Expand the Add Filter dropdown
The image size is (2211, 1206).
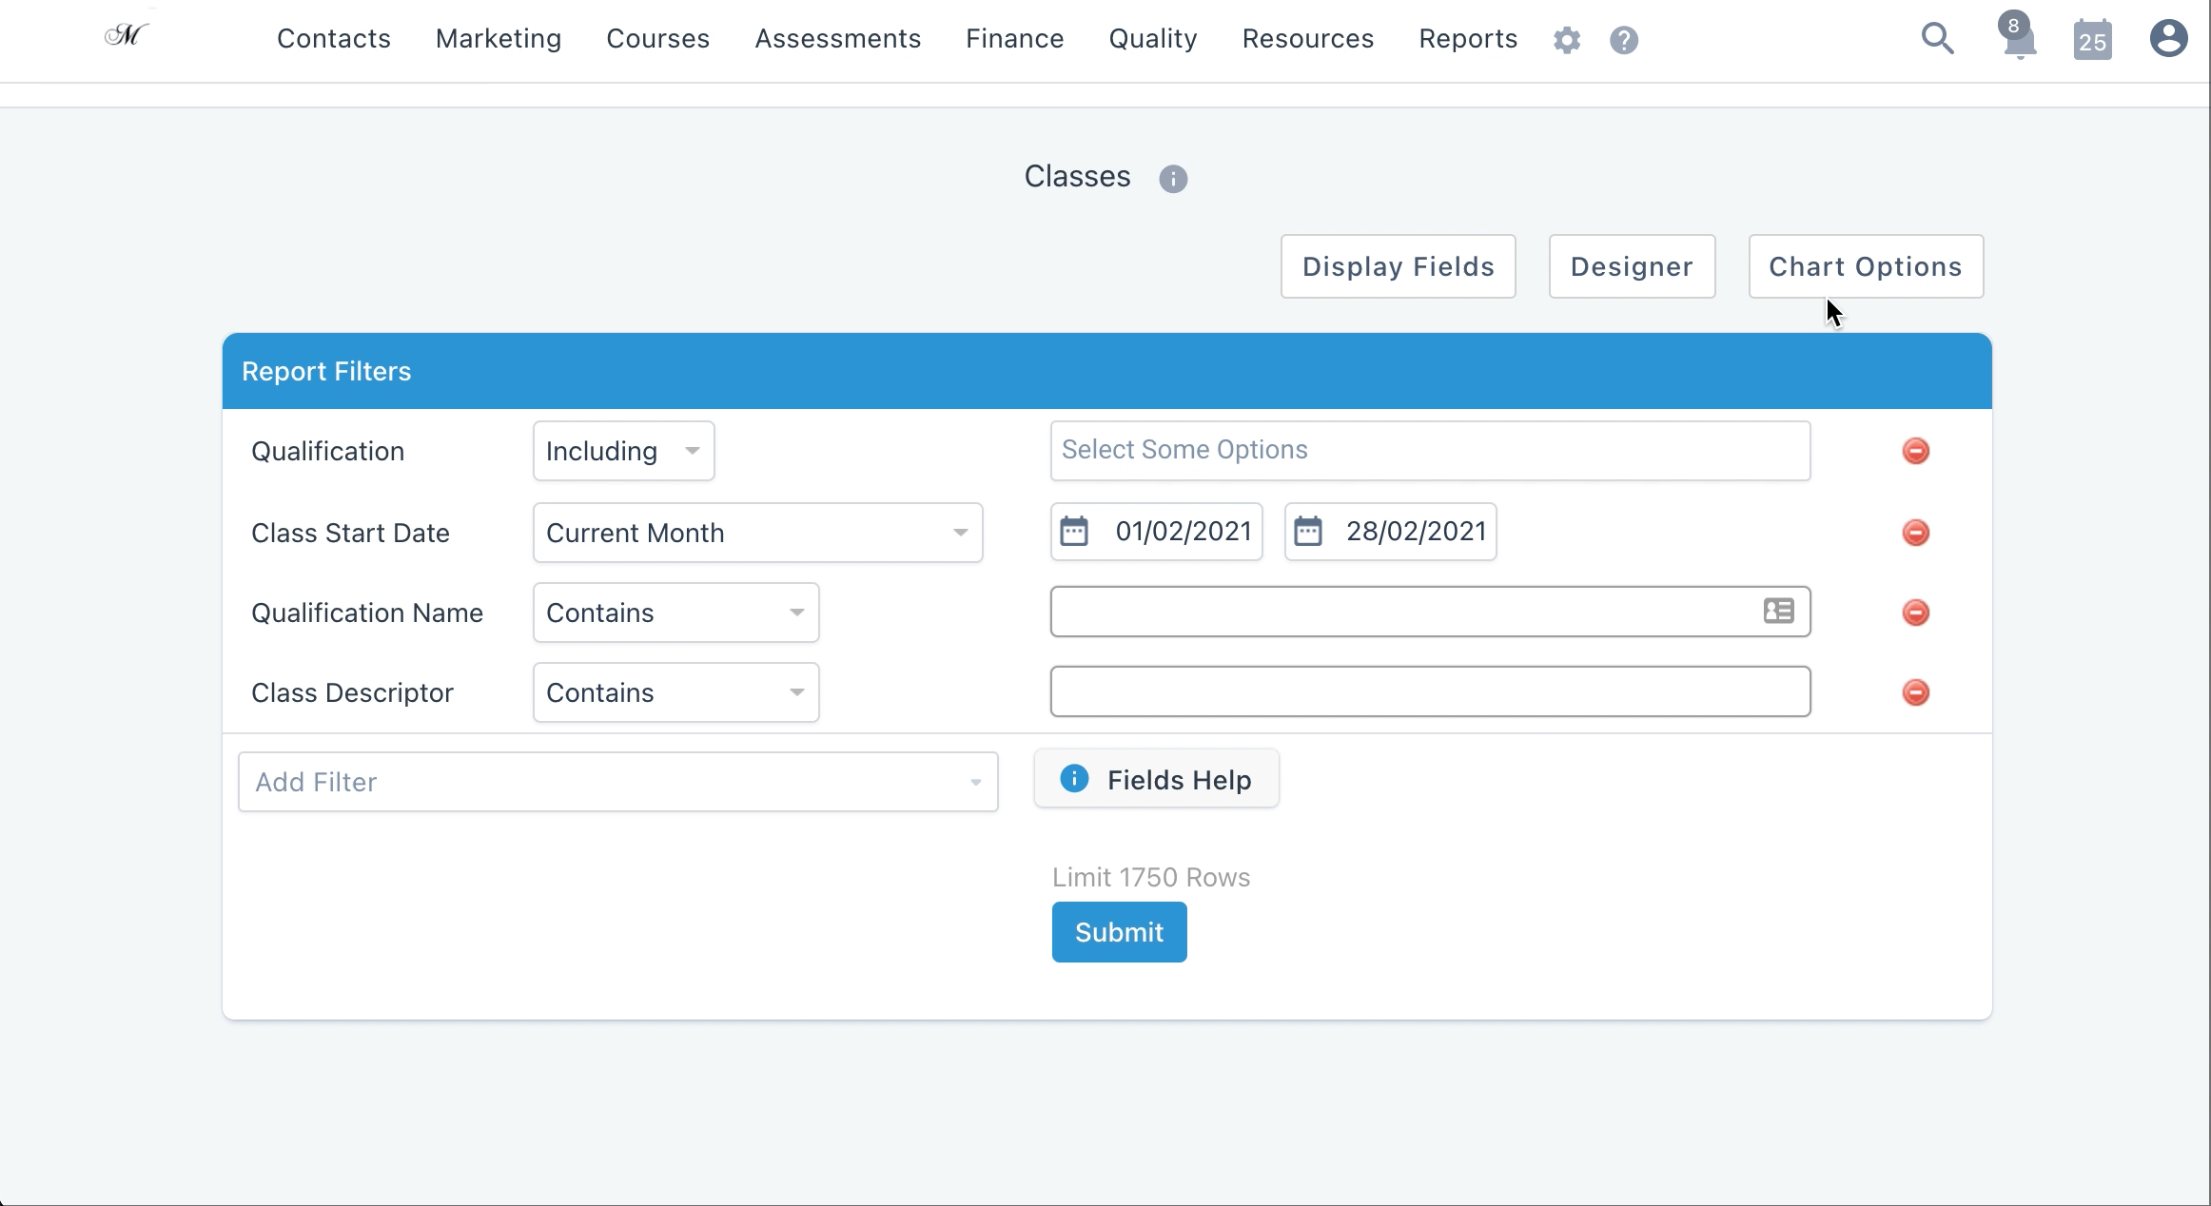pos(617,782)
